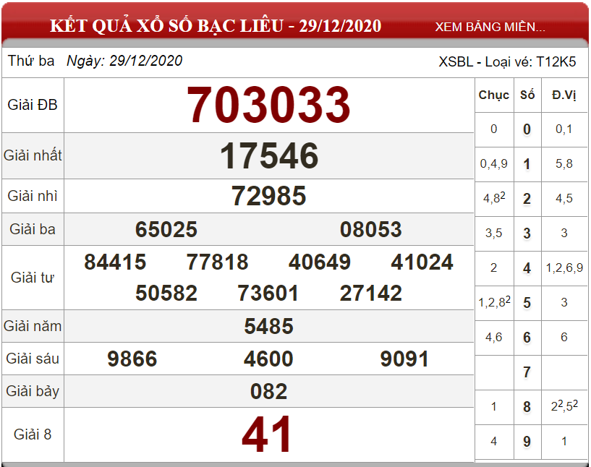Select the special prize number 703033

269,105
